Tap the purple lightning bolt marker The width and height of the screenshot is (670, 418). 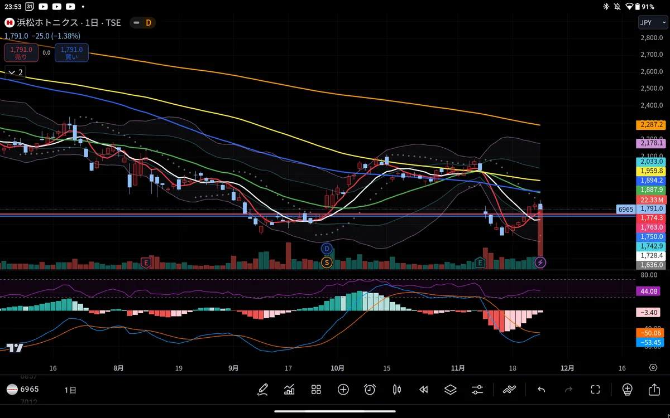pos(540,262)
